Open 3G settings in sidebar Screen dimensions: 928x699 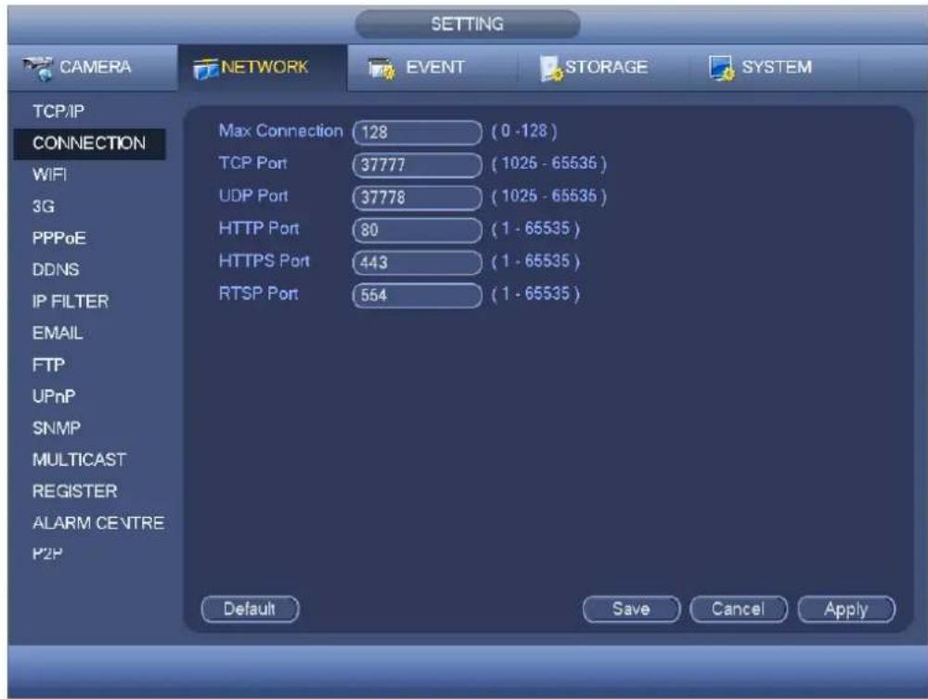[44, 207]
